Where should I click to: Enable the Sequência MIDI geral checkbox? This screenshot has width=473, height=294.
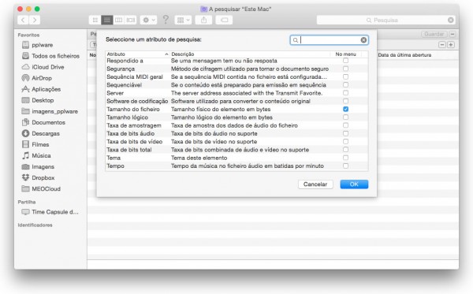click(346, 77)
